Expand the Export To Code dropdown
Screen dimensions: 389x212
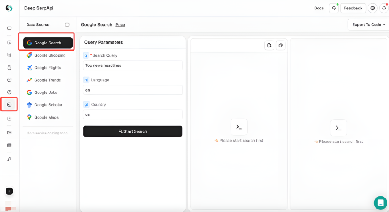(x=368, y=25)
